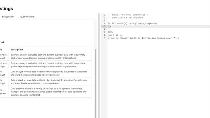
Task: Click 'duplicate_companies' alias in the query
Action: [x=145, y=23]
